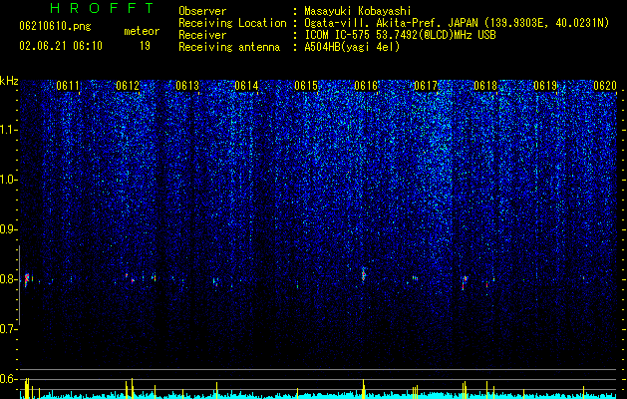This screenshot has width=627, height=399.
Task: Click the 0612 time marker
Action: pyautogui.click(x=128, y=86)
